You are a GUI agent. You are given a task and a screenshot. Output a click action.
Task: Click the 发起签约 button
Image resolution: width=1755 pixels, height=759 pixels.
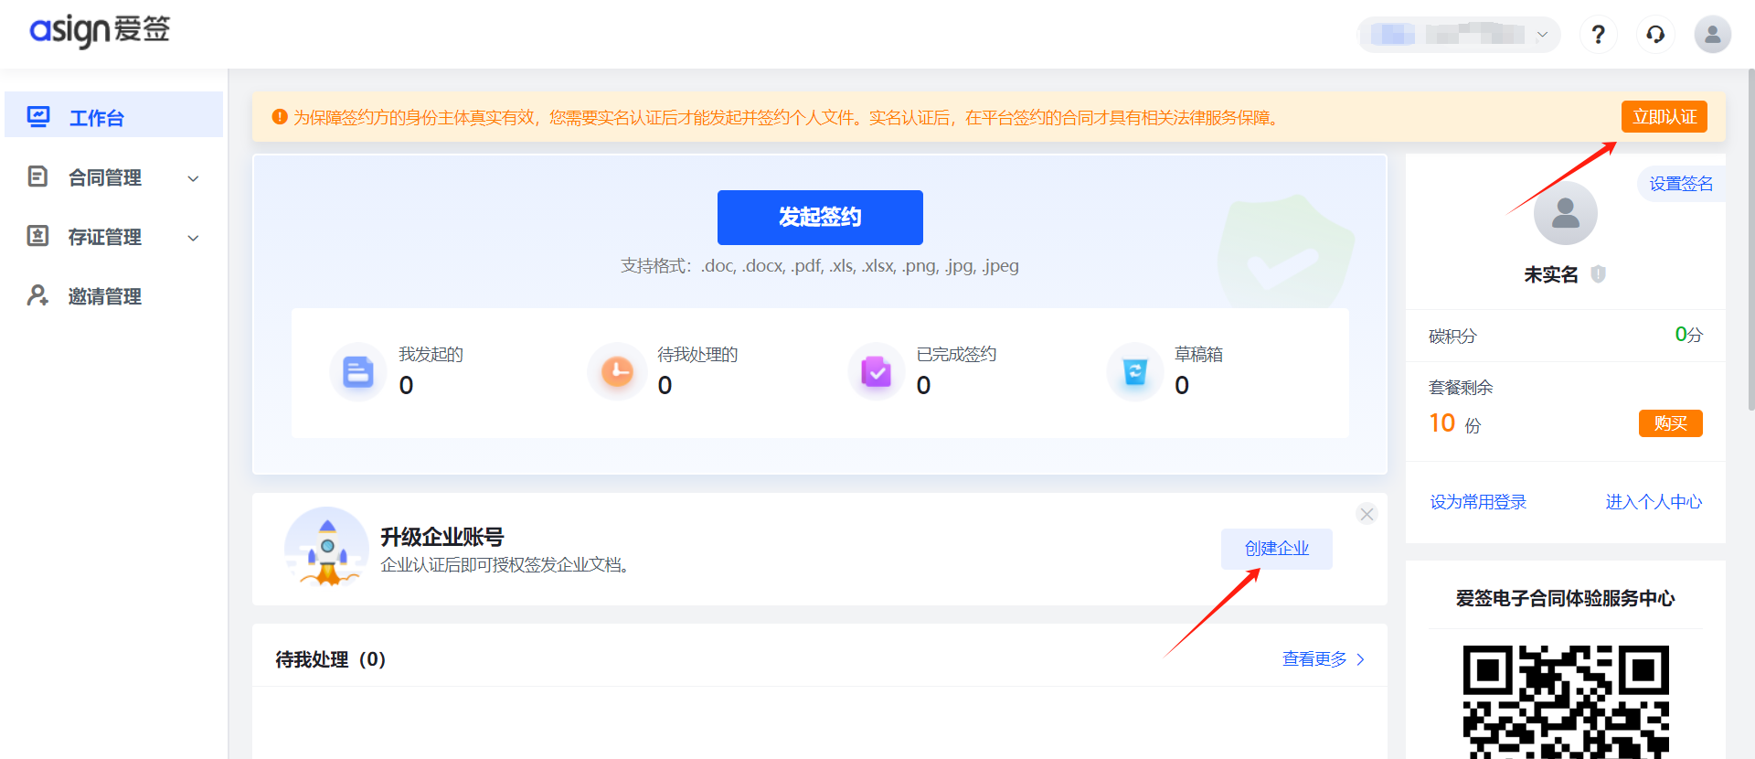click(x=820, y=217)
